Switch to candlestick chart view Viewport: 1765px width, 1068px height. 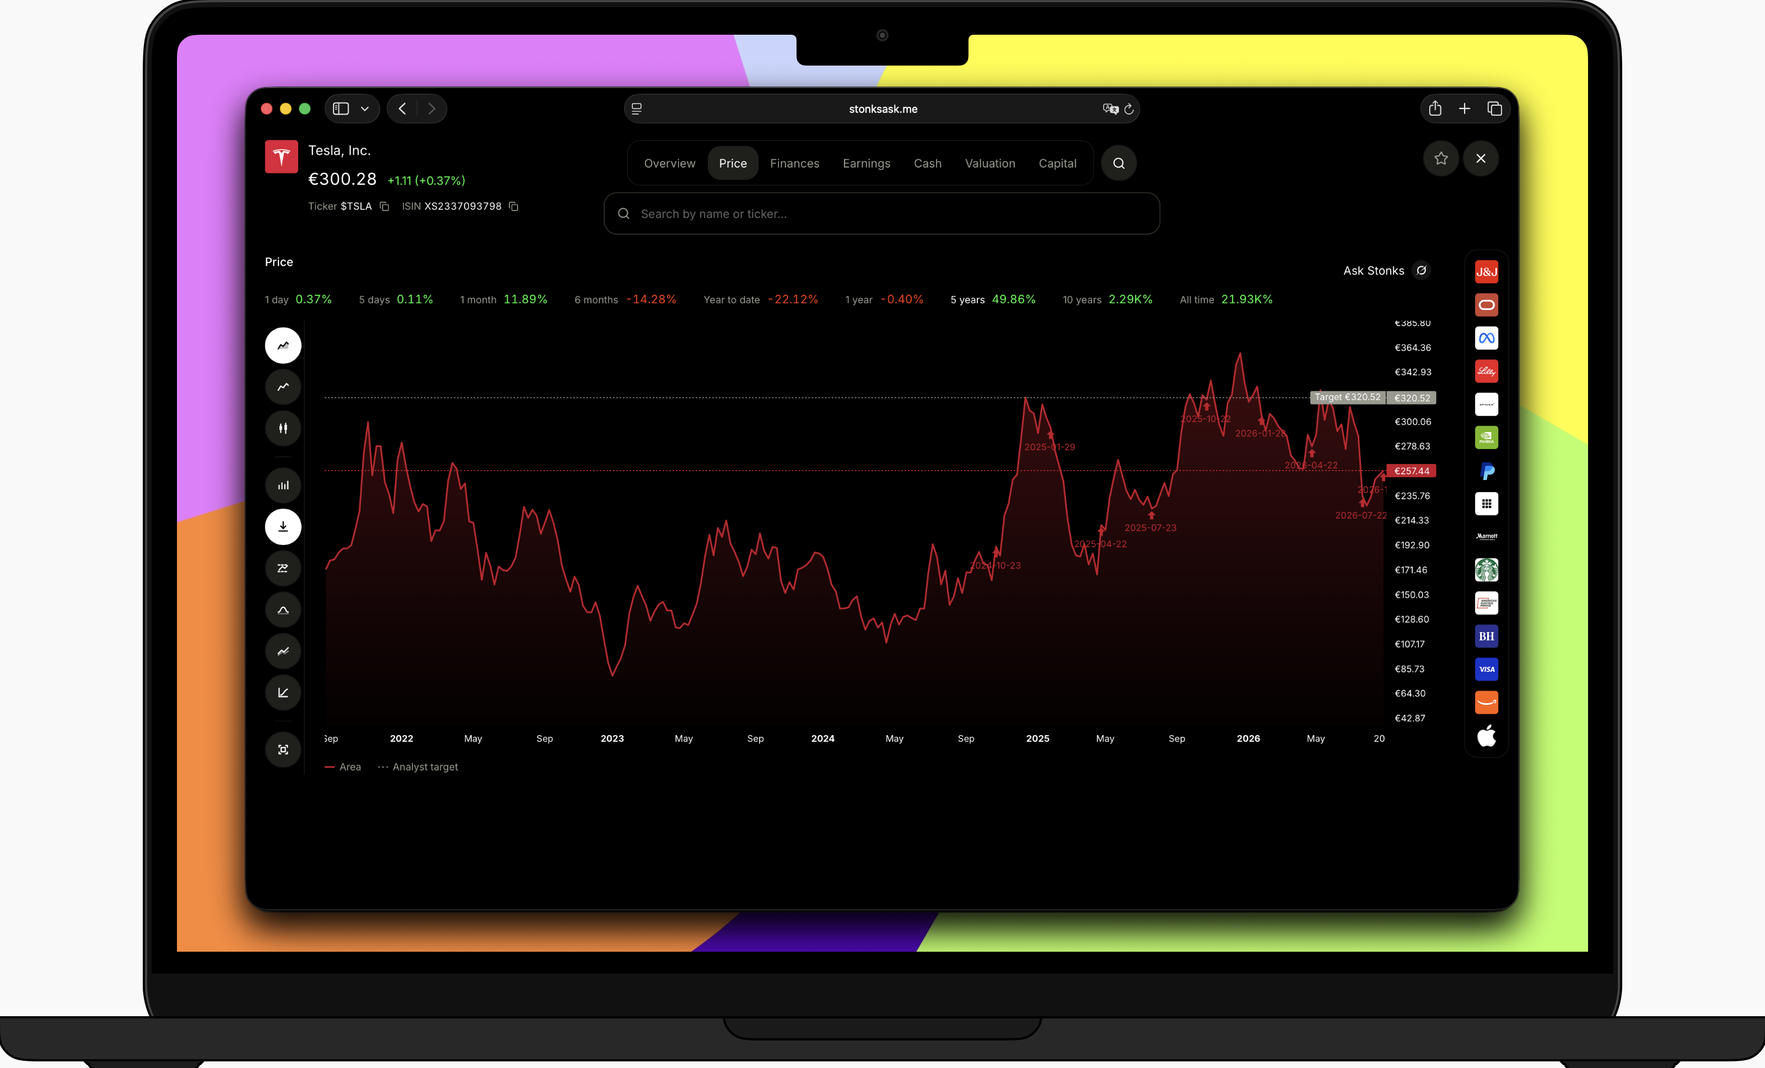283,428
